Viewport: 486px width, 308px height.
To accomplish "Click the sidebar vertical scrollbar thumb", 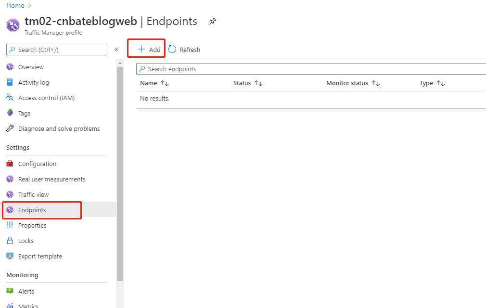I will (x=120, y=174).
